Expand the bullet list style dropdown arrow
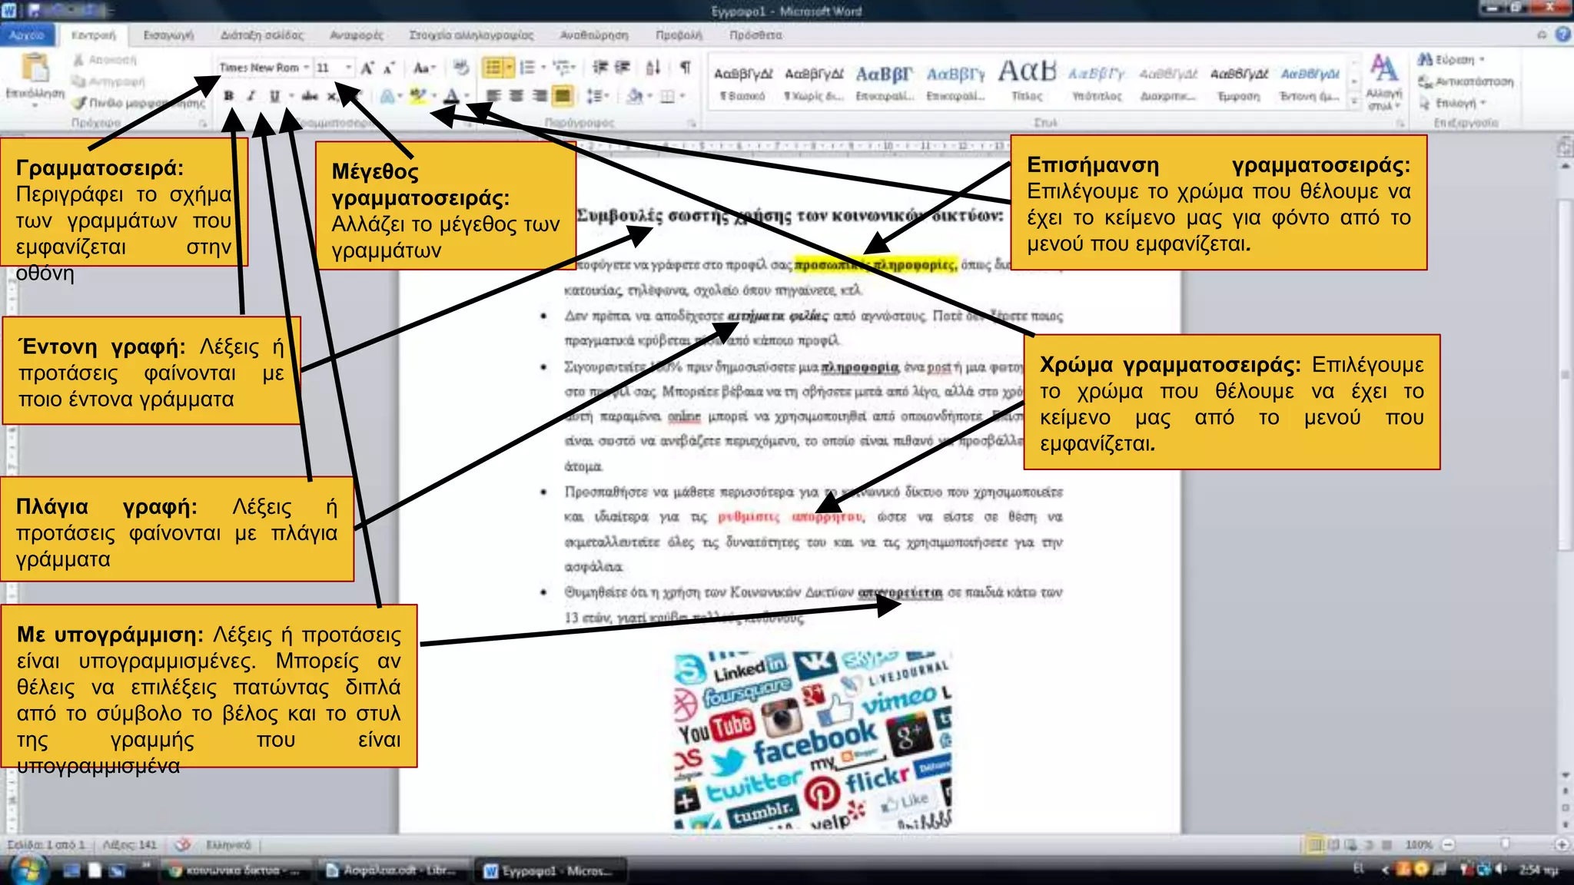Viewport: 1574px width, 885px height. 509,68
